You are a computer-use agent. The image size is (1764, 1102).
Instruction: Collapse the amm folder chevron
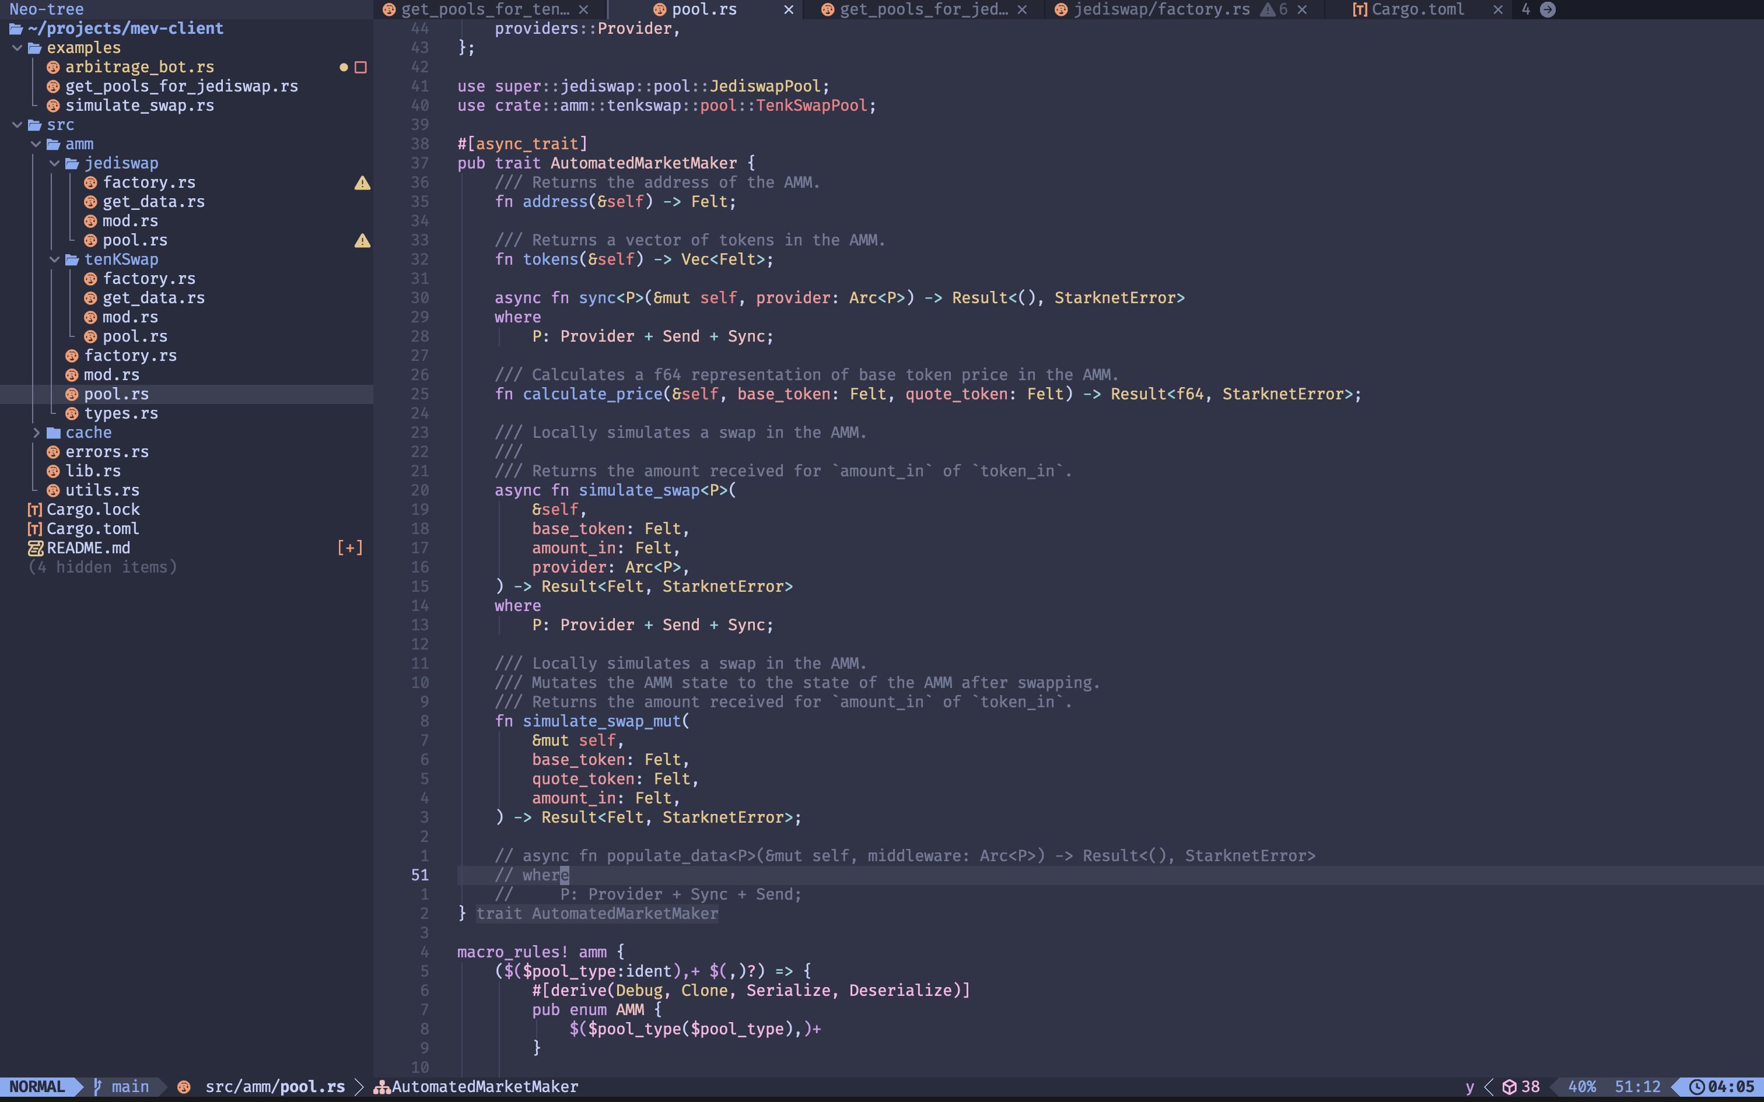tap(36, 145)
